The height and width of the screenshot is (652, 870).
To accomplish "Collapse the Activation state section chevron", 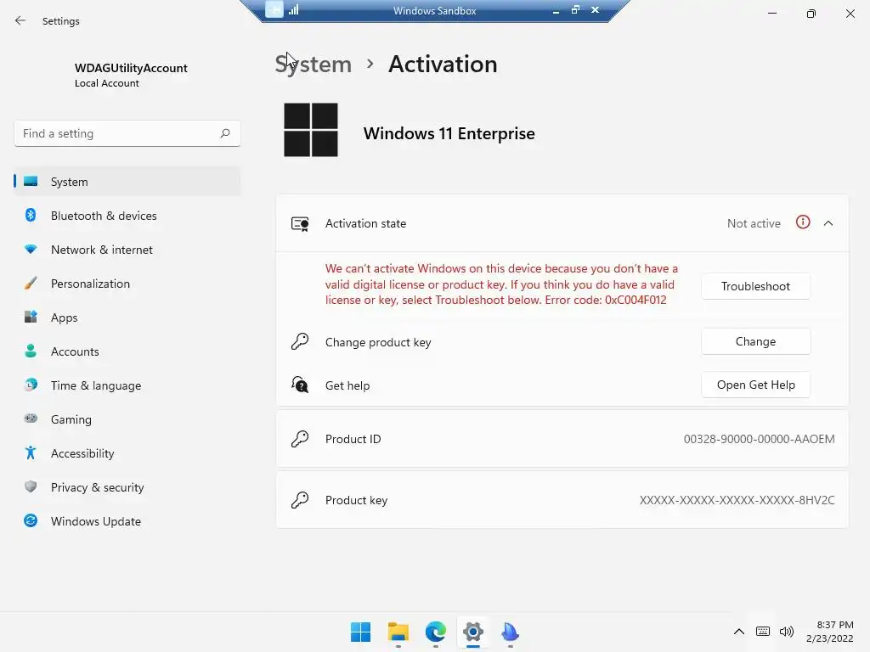I will tap(828, 223).
